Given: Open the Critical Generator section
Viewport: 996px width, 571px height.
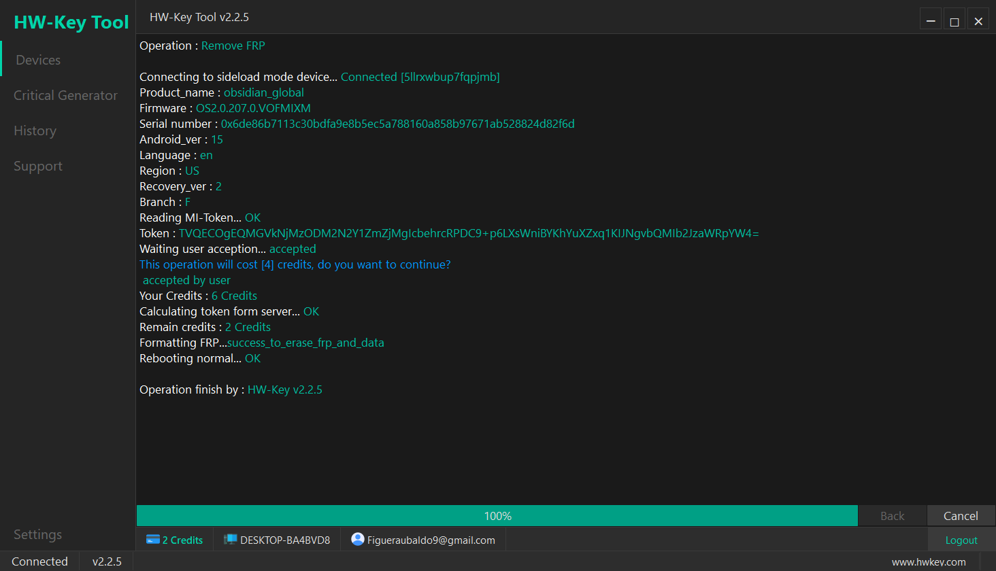Looking at the screenshot, I should (65, 95).
